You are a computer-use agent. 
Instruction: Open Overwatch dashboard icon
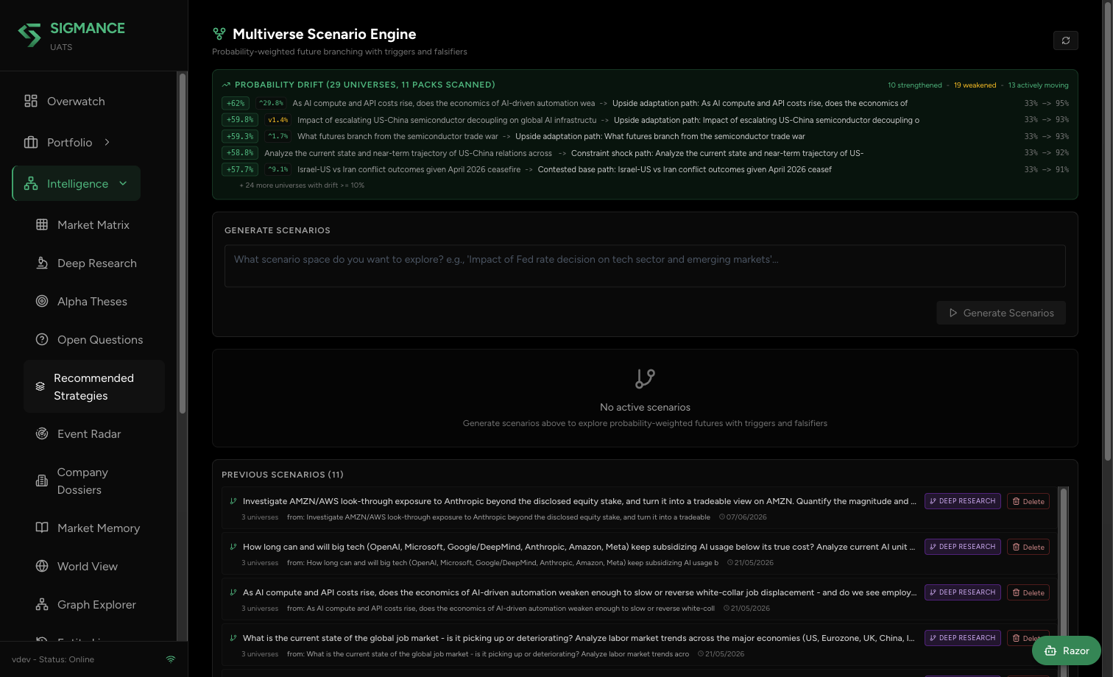31,101
